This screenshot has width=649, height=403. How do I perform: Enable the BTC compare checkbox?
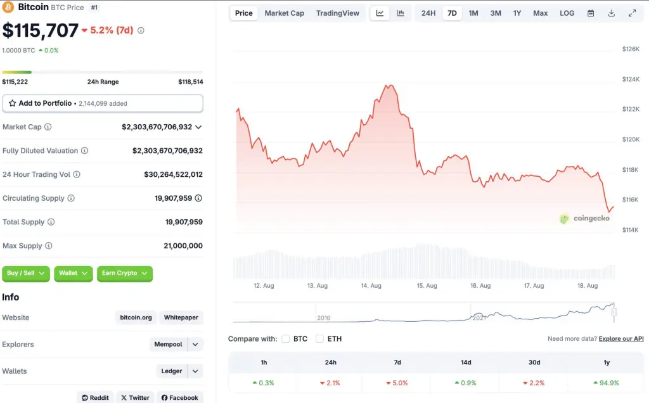286,339
